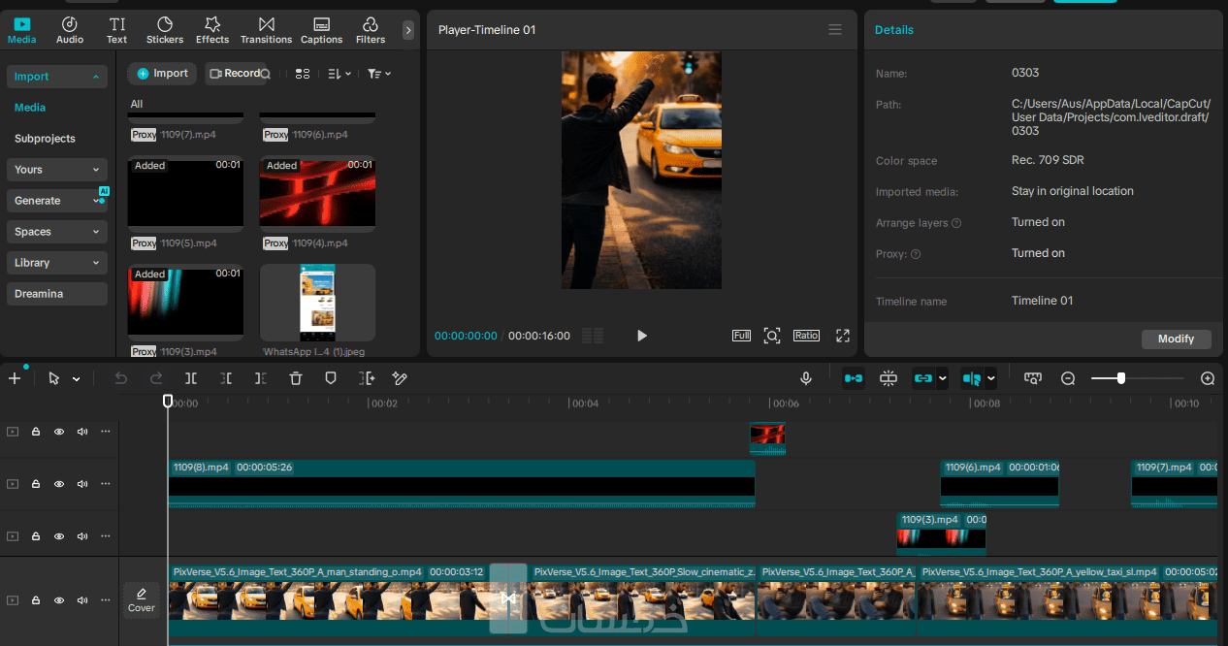Open the dropdown next to the linkage icon

pyautogui.click(x=942, y=379)
